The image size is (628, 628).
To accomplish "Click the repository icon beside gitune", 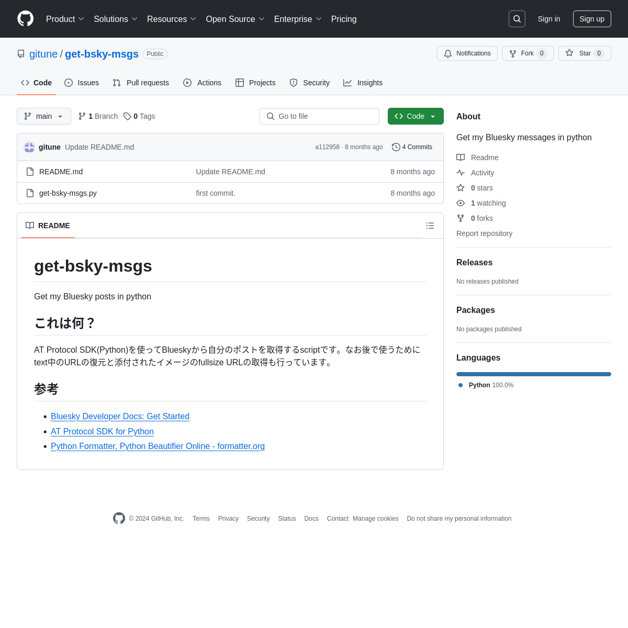I will pos(21,54).
